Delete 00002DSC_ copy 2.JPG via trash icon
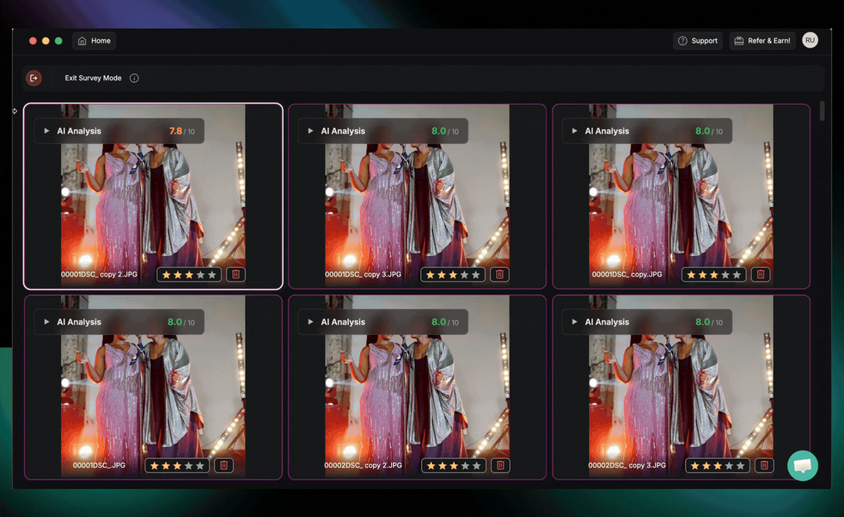Screen dimensions: 844x517 click(x=500, y=465)
